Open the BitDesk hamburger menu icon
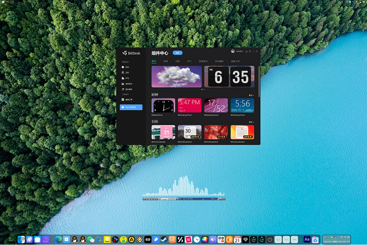367x245 pixels. (250, 51)
